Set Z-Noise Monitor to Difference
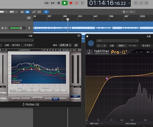The image size is (153, 127). (x=76, y=99)
